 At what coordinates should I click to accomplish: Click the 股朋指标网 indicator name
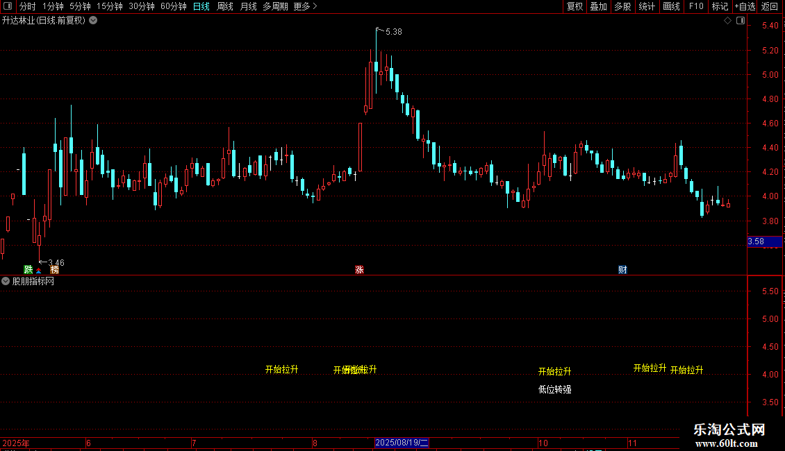[x=33, y=282]
